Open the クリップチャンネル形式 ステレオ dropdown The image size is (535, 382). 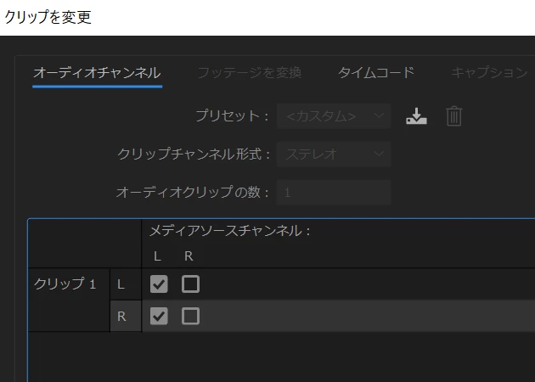[x=334, y=154]
